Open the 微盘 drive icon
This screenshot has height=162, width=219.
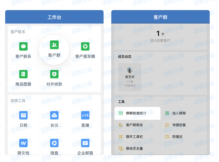point(54,143)
